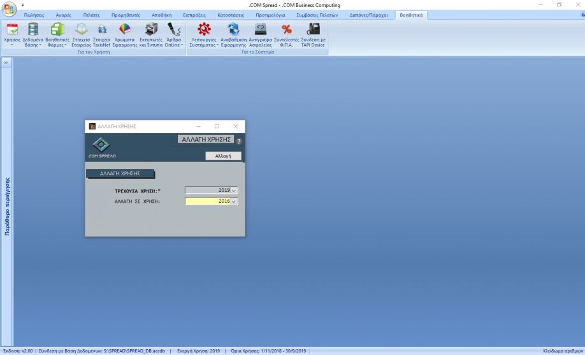
Task: Expand the Βοηθητικές Φόρμες dropdown arrow
Action: 66,45
